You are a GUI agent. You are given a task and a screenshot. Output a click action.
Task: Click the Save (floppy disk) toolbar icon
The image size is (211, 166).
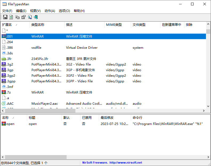pos(5,17)
